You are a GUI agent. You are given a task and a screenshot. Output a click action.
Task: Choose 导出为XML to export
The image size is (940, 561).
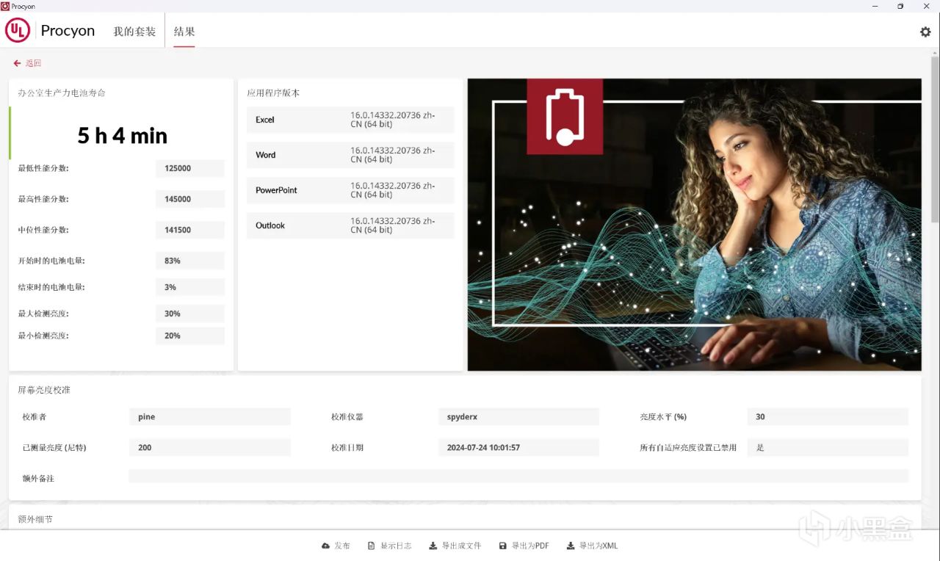592,546
